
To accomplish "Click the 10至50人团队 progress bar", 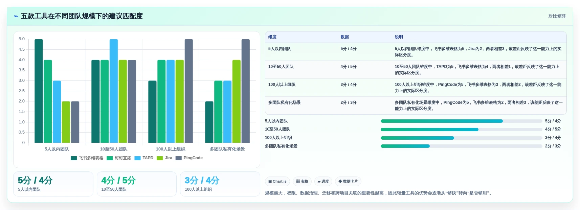I will pyautogui.click(x=461, y=130).
